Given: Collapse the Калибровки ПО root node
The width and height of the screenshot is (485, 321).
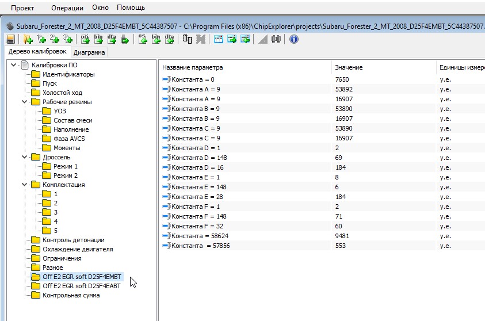Looking at the screenshot, I should point(14,65).
